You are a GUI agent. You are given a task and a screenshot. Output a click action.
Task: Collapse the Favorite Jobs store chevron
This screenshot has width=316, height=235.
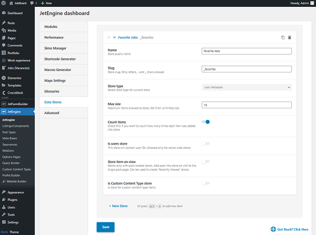(x=114, y=37)
